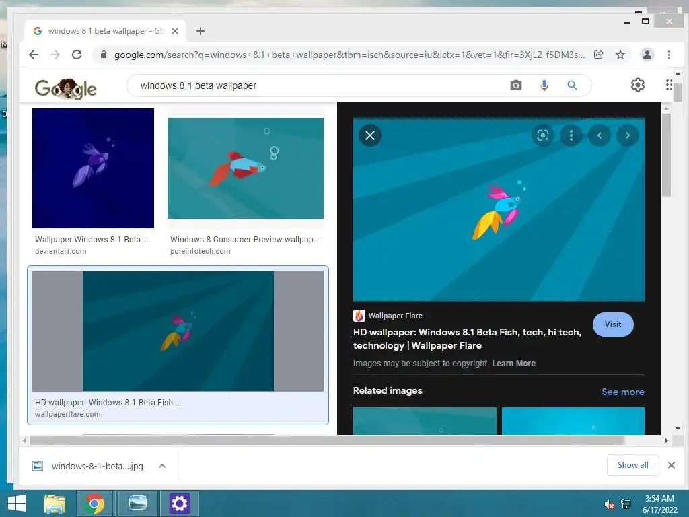Click the preview scroll down arrow

pyautogui.click(x=678, y=429)
